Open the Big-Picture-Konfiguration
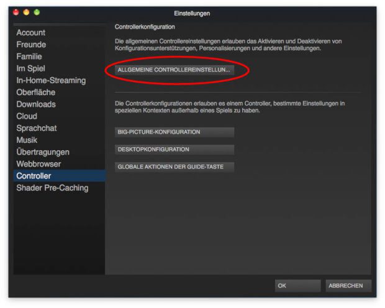The width and height of the screenshot is (385, 308). [174, 132]
